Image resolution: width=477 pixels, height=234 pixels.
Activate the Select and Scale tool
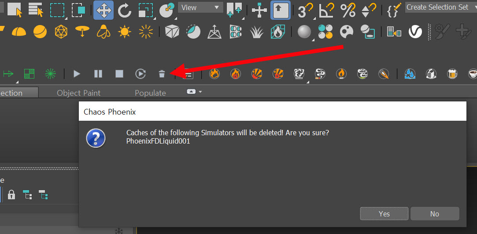(x=146, y=10)
